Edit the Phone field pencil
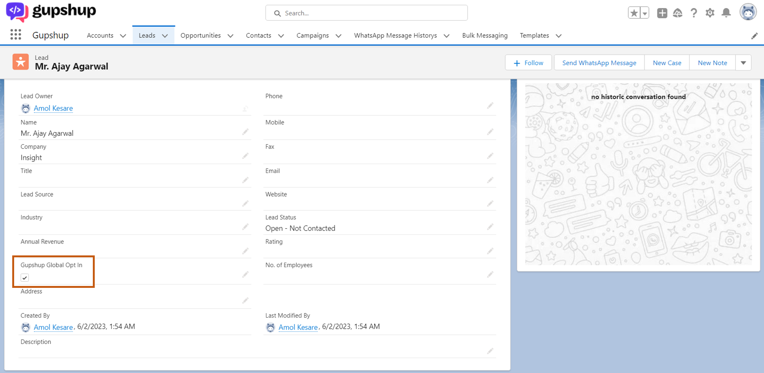 [x=490, y=106]
